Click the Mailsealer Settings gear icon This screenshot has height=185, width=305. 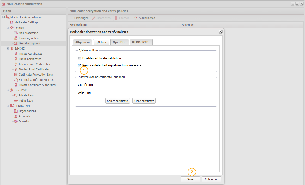pyautogui.click(x=12, y=22)
